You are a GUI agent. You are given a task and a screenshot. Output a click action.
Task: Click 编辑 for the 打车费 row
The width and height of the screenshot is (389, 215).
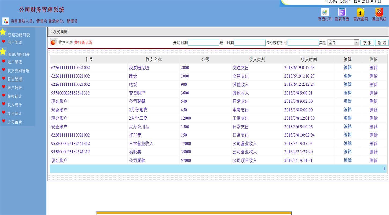point(348,135)
